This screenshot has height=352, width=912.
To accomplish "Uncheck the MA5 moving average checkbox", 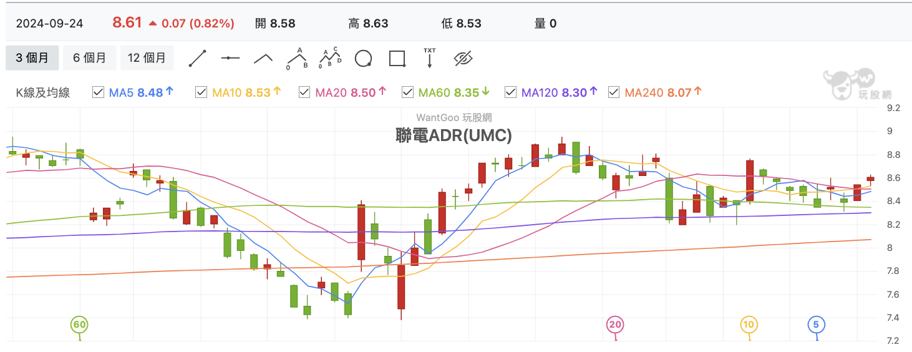I will tap(98, 92).
